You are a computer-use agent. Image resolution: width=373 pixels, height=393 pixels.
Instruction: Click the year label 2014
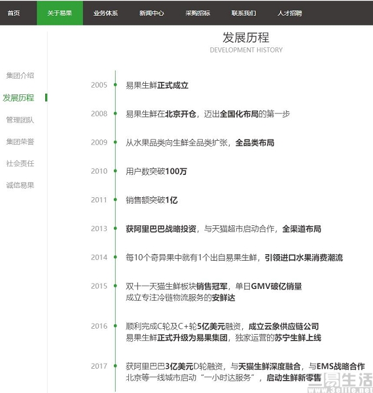[x=99, y=257]
